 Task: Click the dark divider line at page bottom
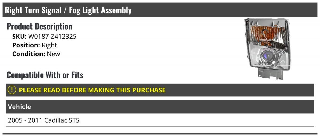click(160, 134)
